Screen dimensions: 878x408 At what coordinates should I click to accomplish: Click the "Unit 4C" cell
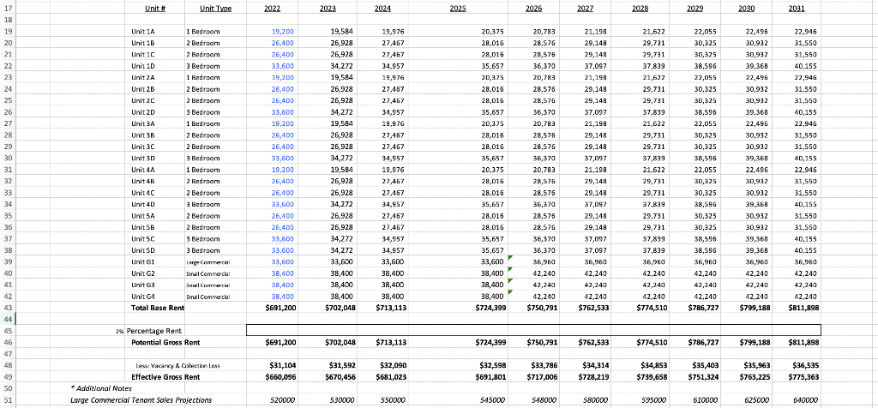tap(143, 193)
